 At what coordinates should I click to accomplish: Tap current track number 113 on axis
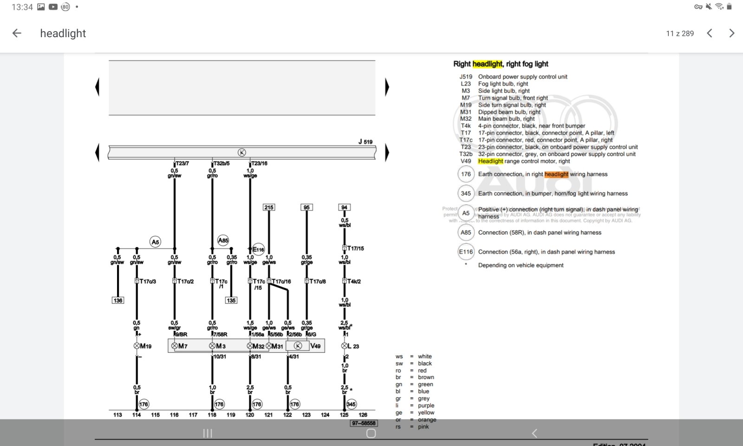point(117,415)
